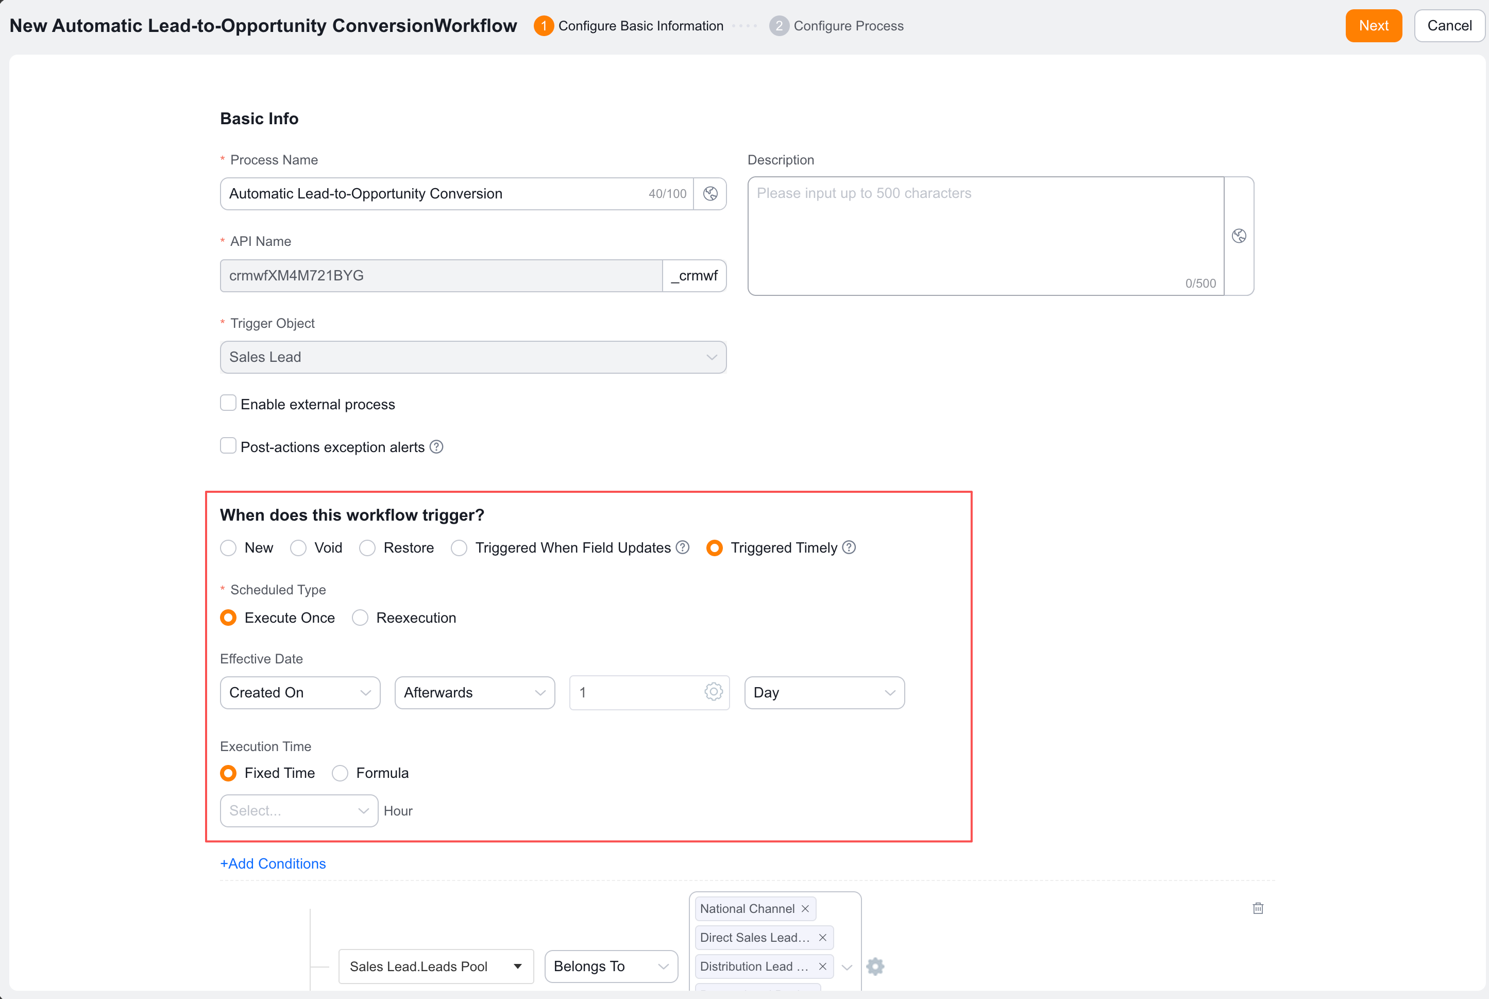Click the globe icon beside Process Name
The width and height of the screenshot is (1489, 999).
[710, 194]
